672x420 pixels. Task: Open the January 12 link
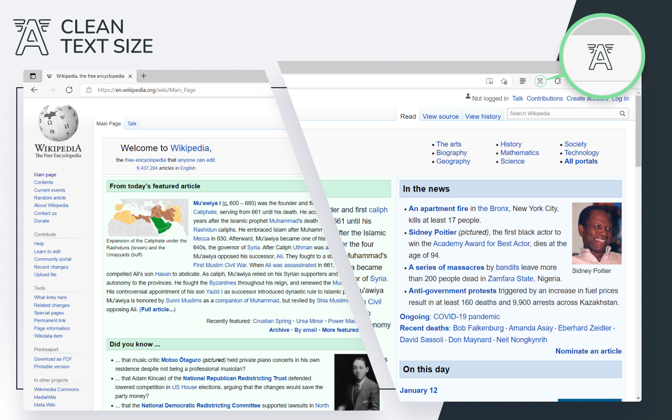coord(418,390)
